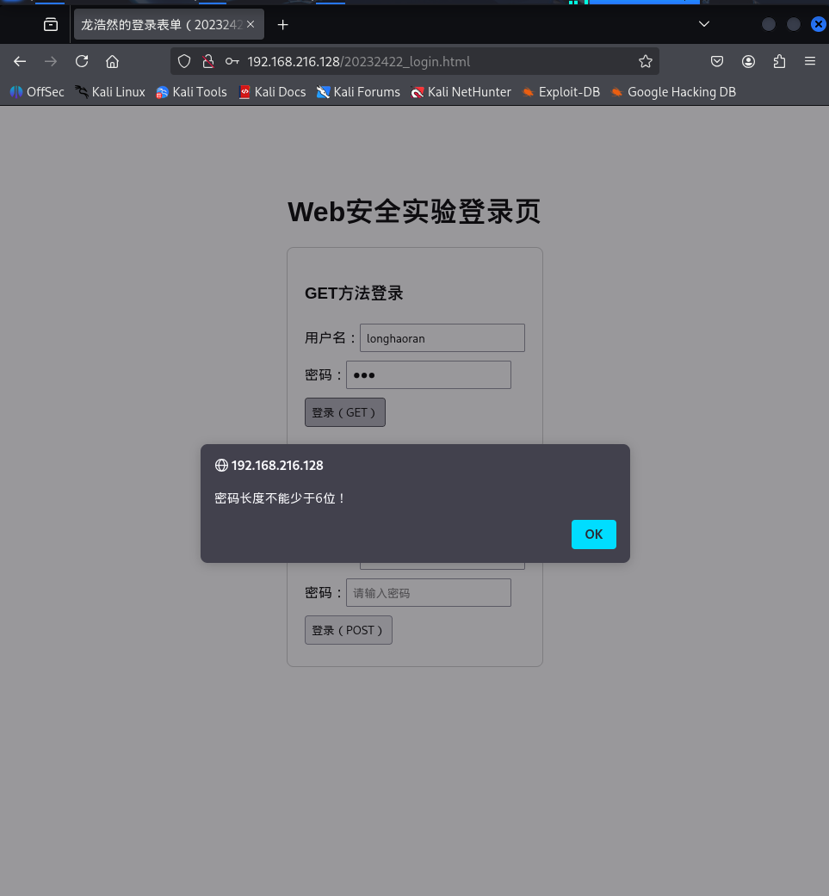The height and width of the screenshot is (896, 829).
Task: Open the Kali Tools bookmark
Action: coord(191,92)
